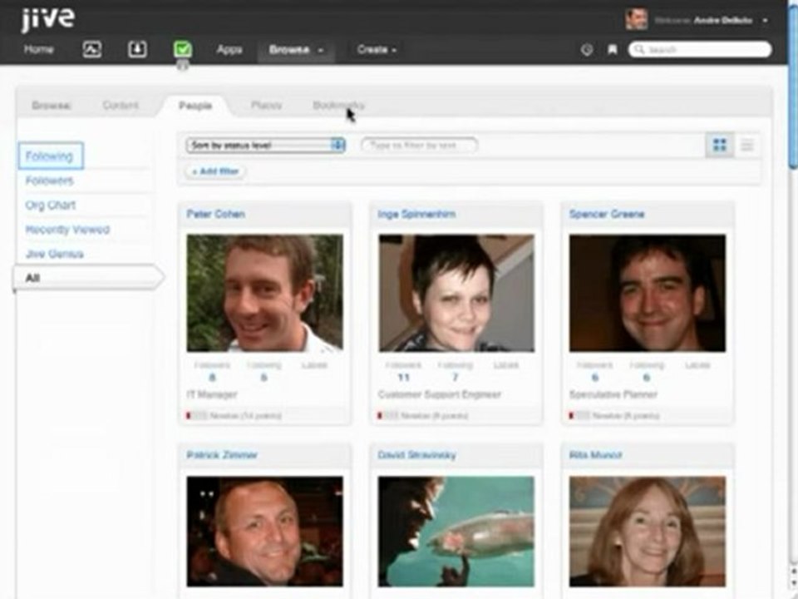Select the People tab
The image size is (798, 599).
[x=195, y=106]
